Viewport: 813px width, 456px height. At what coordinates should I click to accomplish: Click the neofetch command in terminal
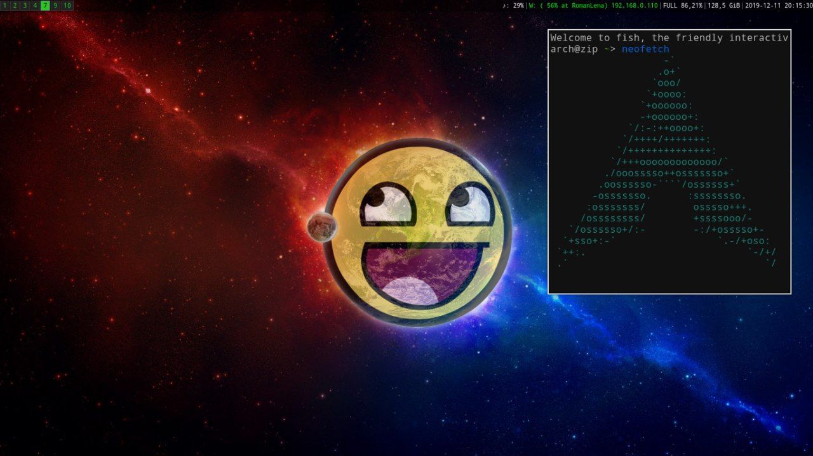pos(645,49)
